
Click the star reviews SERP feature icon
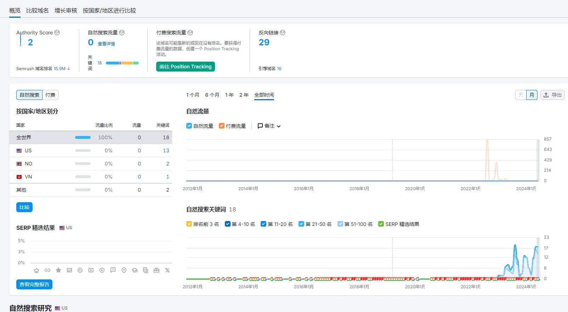58,270
